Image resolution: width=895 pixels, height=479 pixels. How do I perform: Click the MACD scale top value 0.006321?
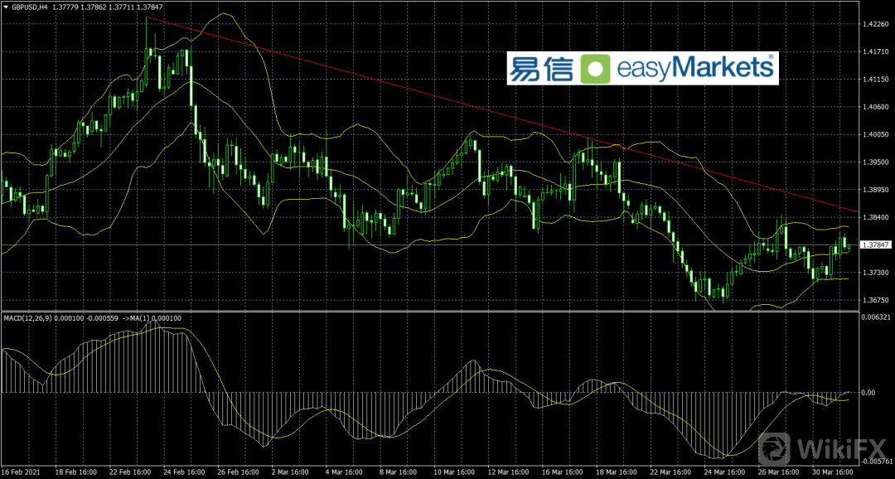(876, 317)
